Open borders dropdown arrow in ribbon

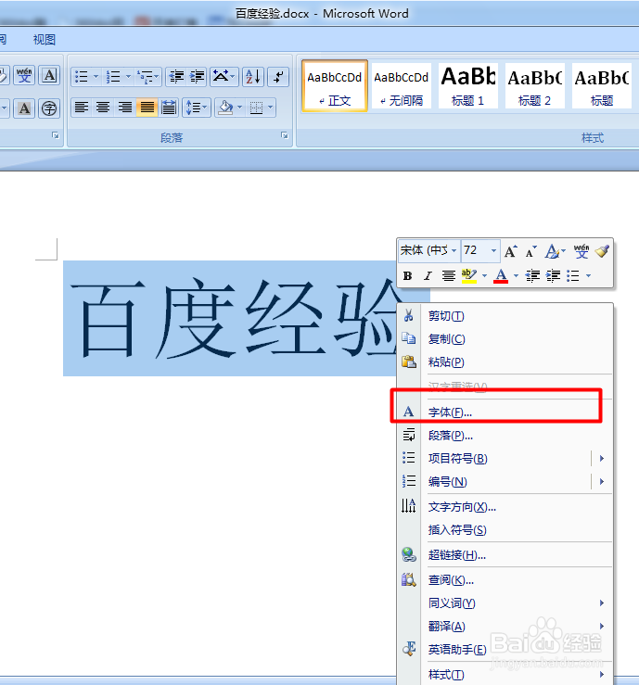(271, 107)
